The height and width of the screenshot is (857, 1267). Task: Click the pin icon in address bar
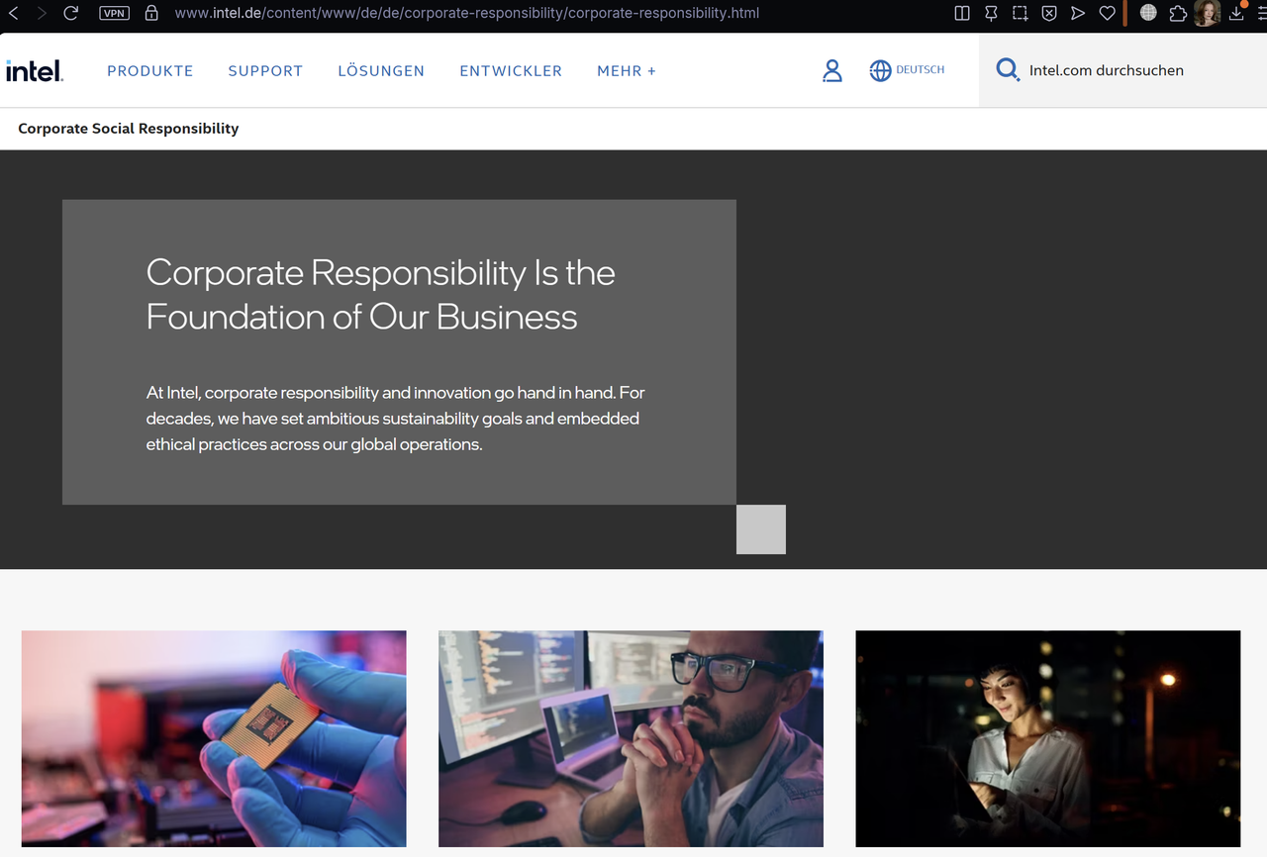991,13
